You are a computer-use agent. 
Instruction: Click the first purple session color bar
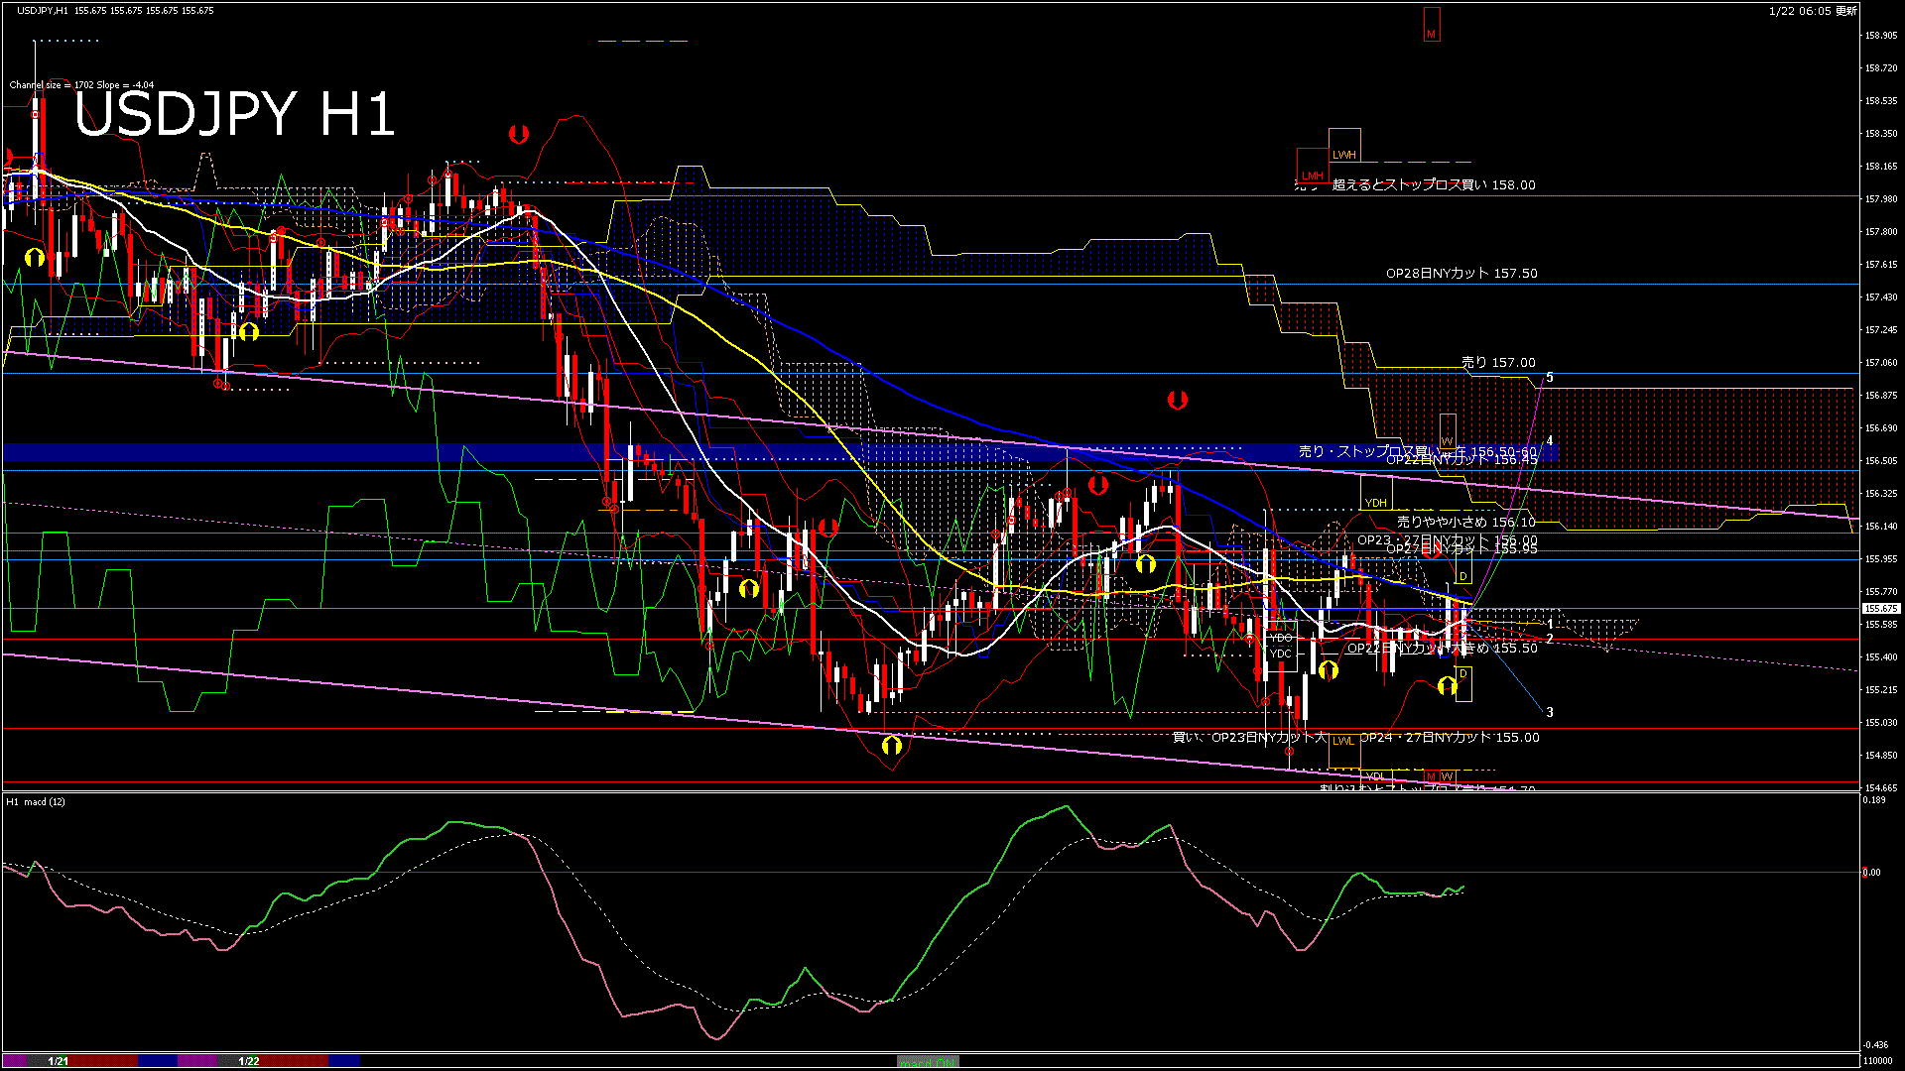pos(16,1061)
